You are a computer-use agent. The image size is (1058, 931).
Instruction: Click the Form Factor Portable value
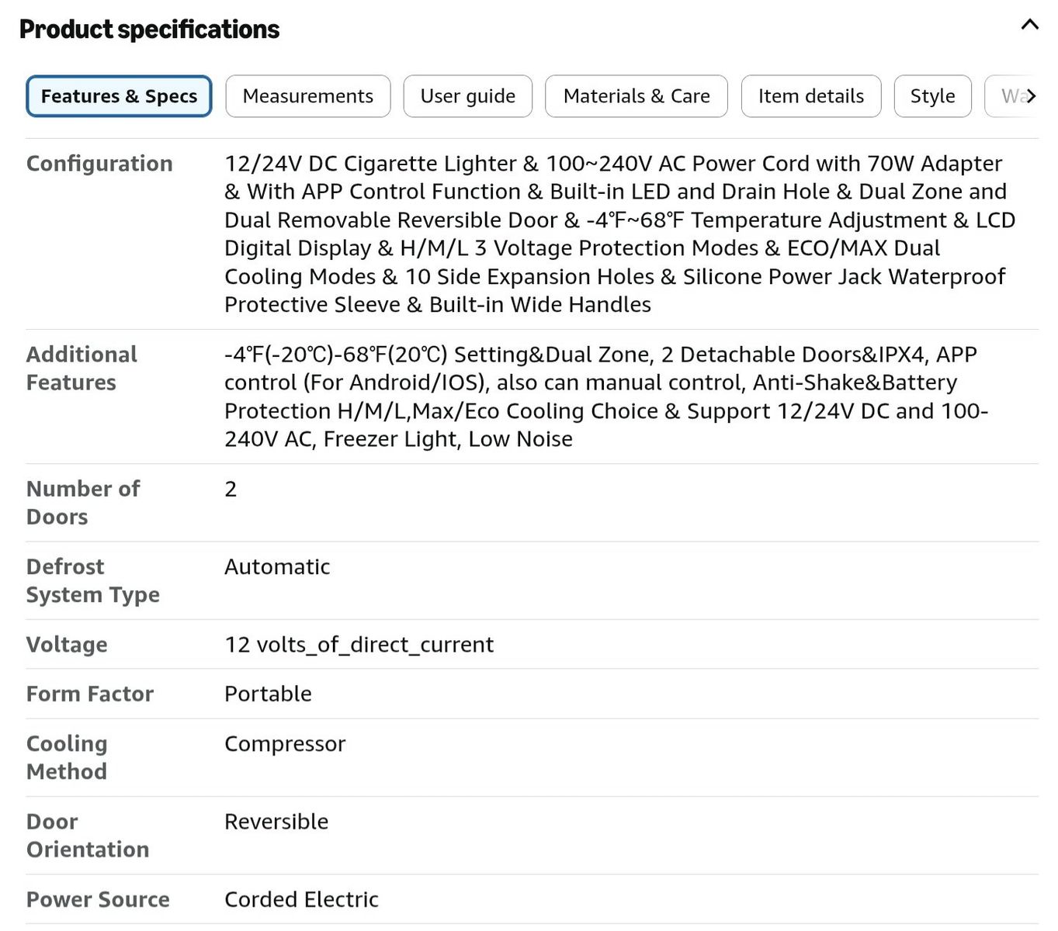click(268, 694)
